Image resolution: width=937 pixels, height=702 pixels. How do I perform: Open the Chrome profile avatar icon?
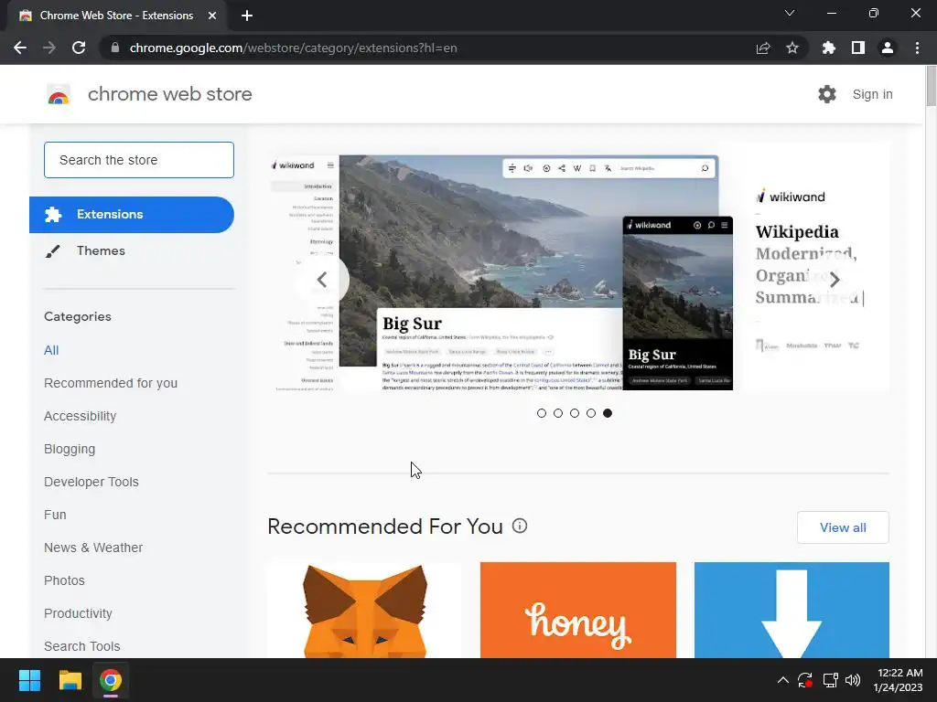pyautogui.click(x=888, y=48)
